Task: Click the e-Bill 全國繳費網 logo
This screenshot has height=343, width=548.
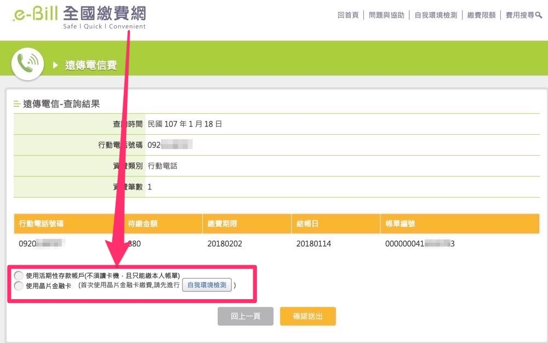Action: 79,17
